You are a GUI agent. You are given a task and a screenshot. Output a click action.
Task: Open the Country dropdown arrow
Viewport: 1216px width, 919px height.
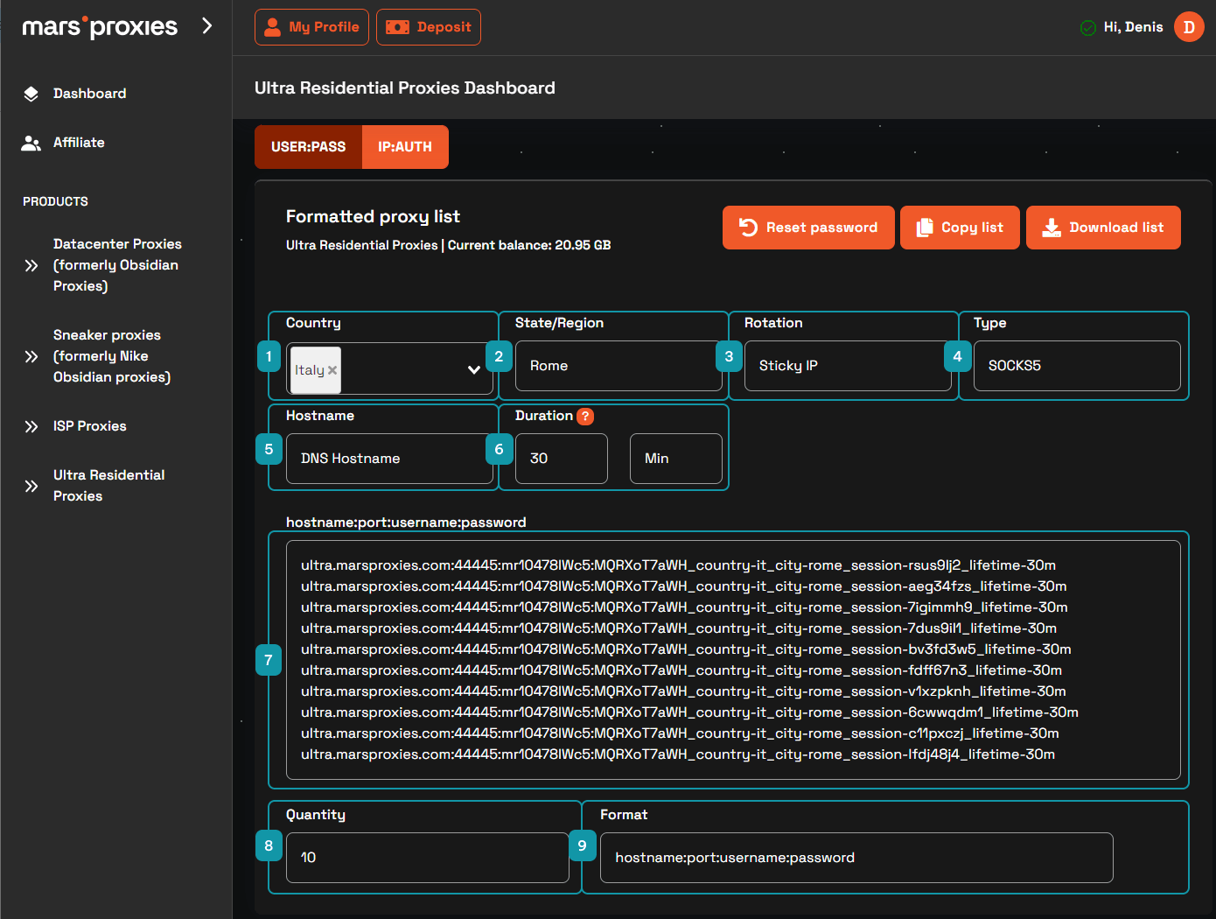(x=474, y=369)
